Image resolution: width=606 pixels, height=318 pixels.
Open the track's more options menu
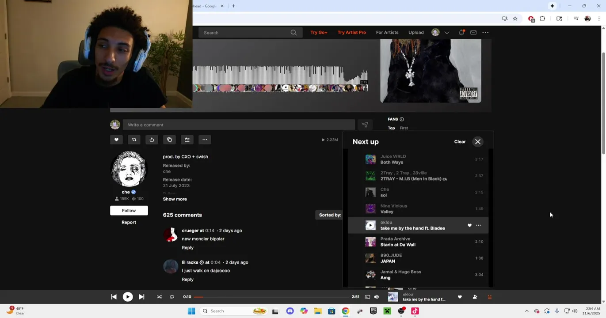[x=205, y=140]
